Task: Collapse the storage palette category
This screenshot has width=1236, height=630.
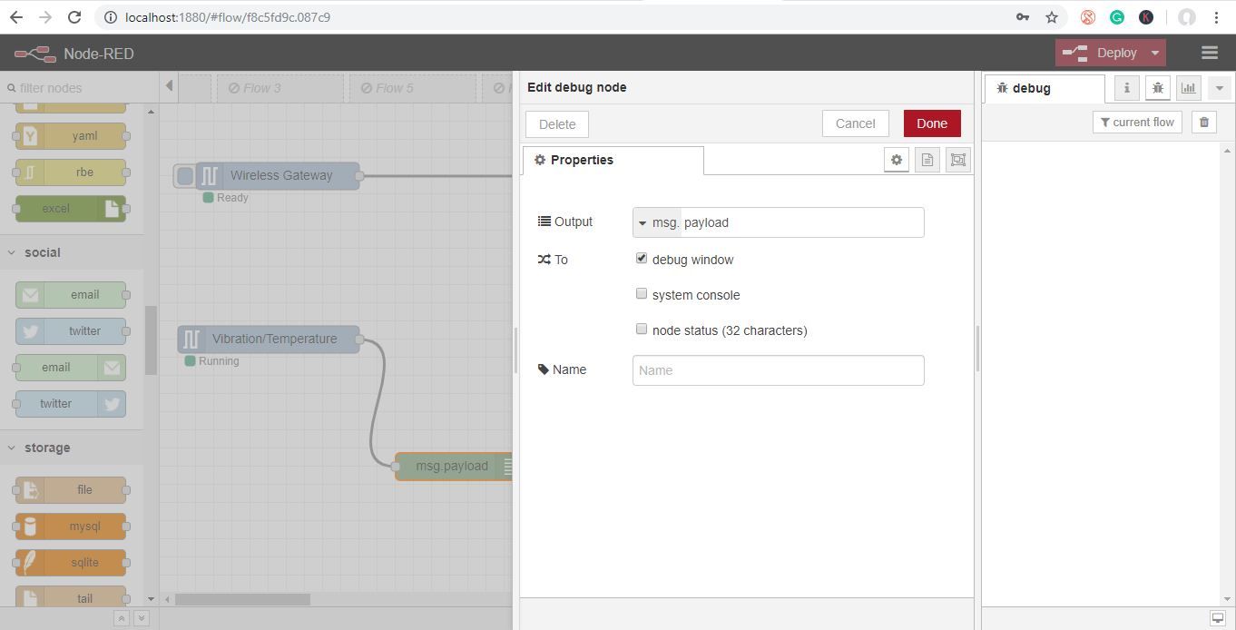Action: [x=72, y=448]
